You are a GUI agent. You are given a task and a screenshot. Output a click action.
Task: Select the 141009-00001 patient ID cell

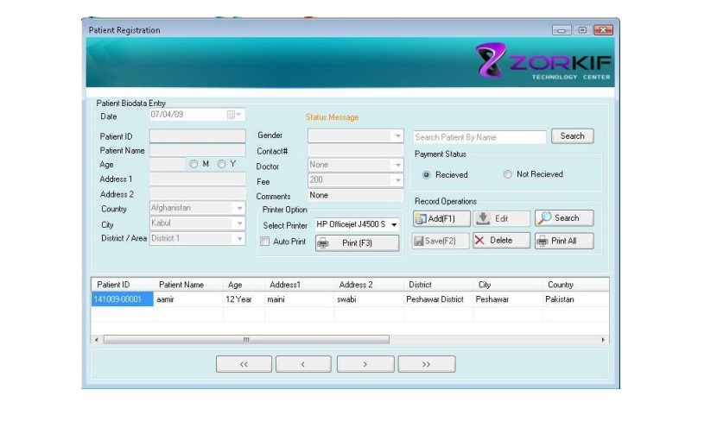(123, 299)
